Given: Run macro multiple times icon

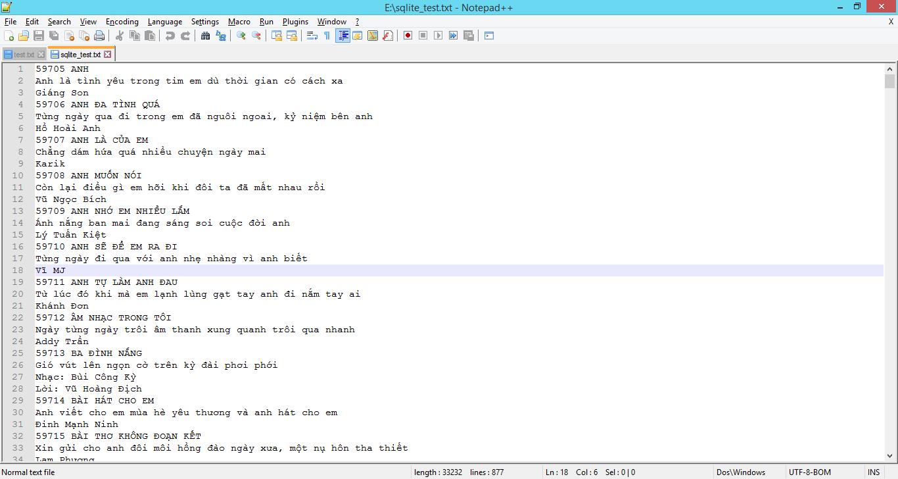Looking at the screenshot, I should point(453,36).
